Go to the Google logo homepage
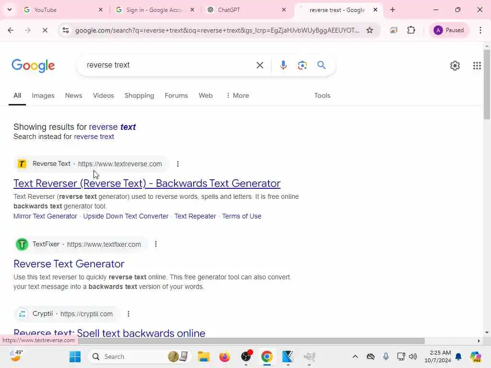Screen dimensions: 491x368 point(33,66)
